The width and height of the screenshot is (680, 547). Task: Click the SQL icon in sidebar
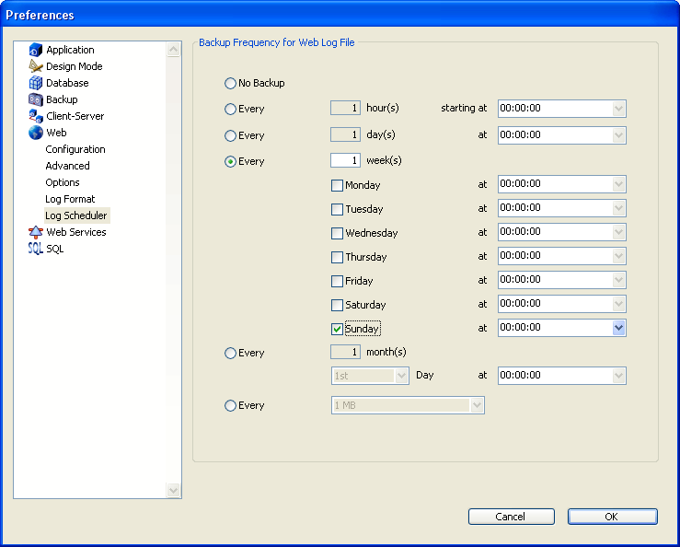tap(36, 249)
